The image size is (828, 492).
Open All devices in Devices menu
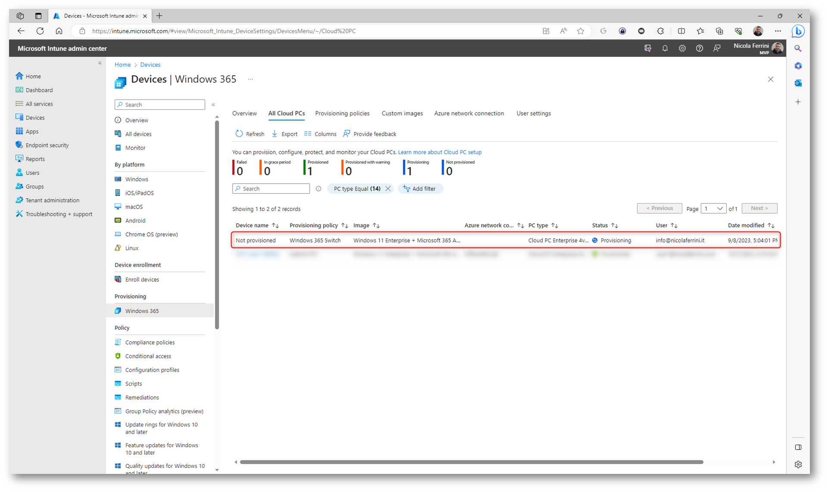[138, 134]
